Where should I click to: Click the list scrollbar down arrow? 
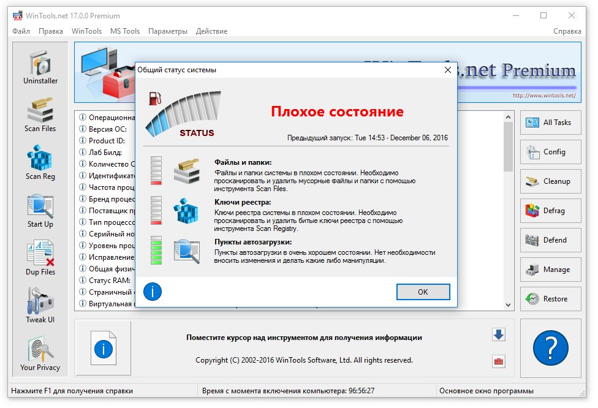(508, 304)
